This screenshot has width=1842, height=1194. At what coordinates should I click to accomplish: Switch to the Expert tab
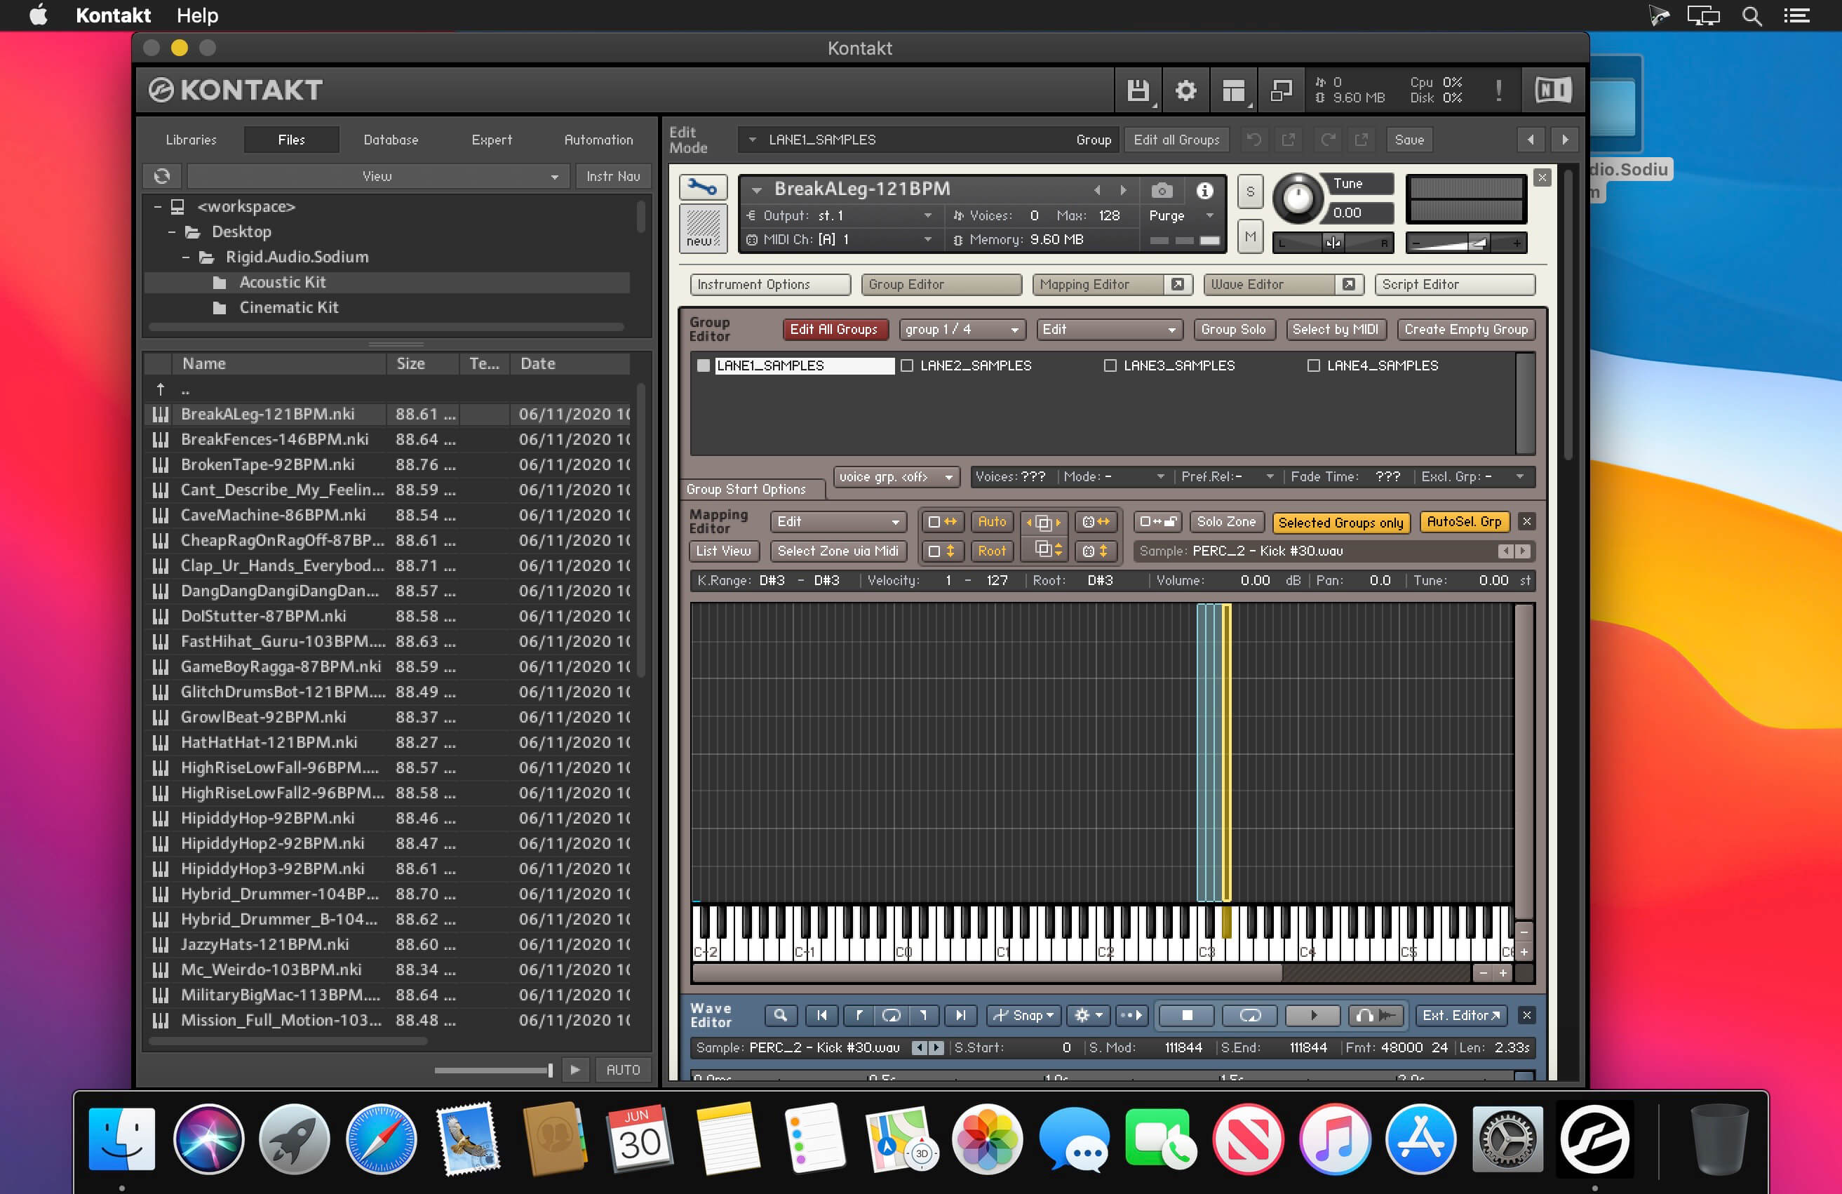click(x=492, y=140)
